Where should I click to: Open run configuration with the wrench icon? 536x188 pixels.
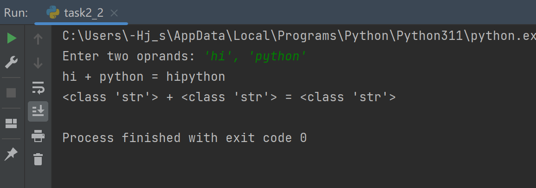(12, 62)
